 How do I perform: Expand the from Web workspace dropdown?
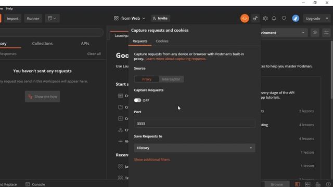point(144,19)
